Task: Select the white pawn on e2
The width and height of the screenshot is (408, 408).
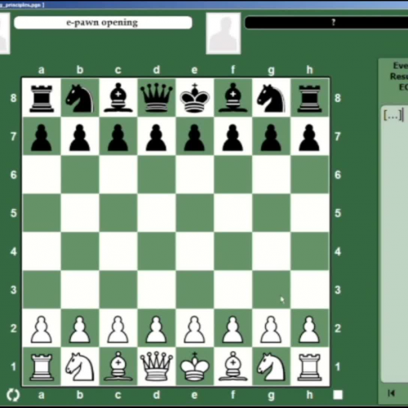Action: tap(194, 329)
